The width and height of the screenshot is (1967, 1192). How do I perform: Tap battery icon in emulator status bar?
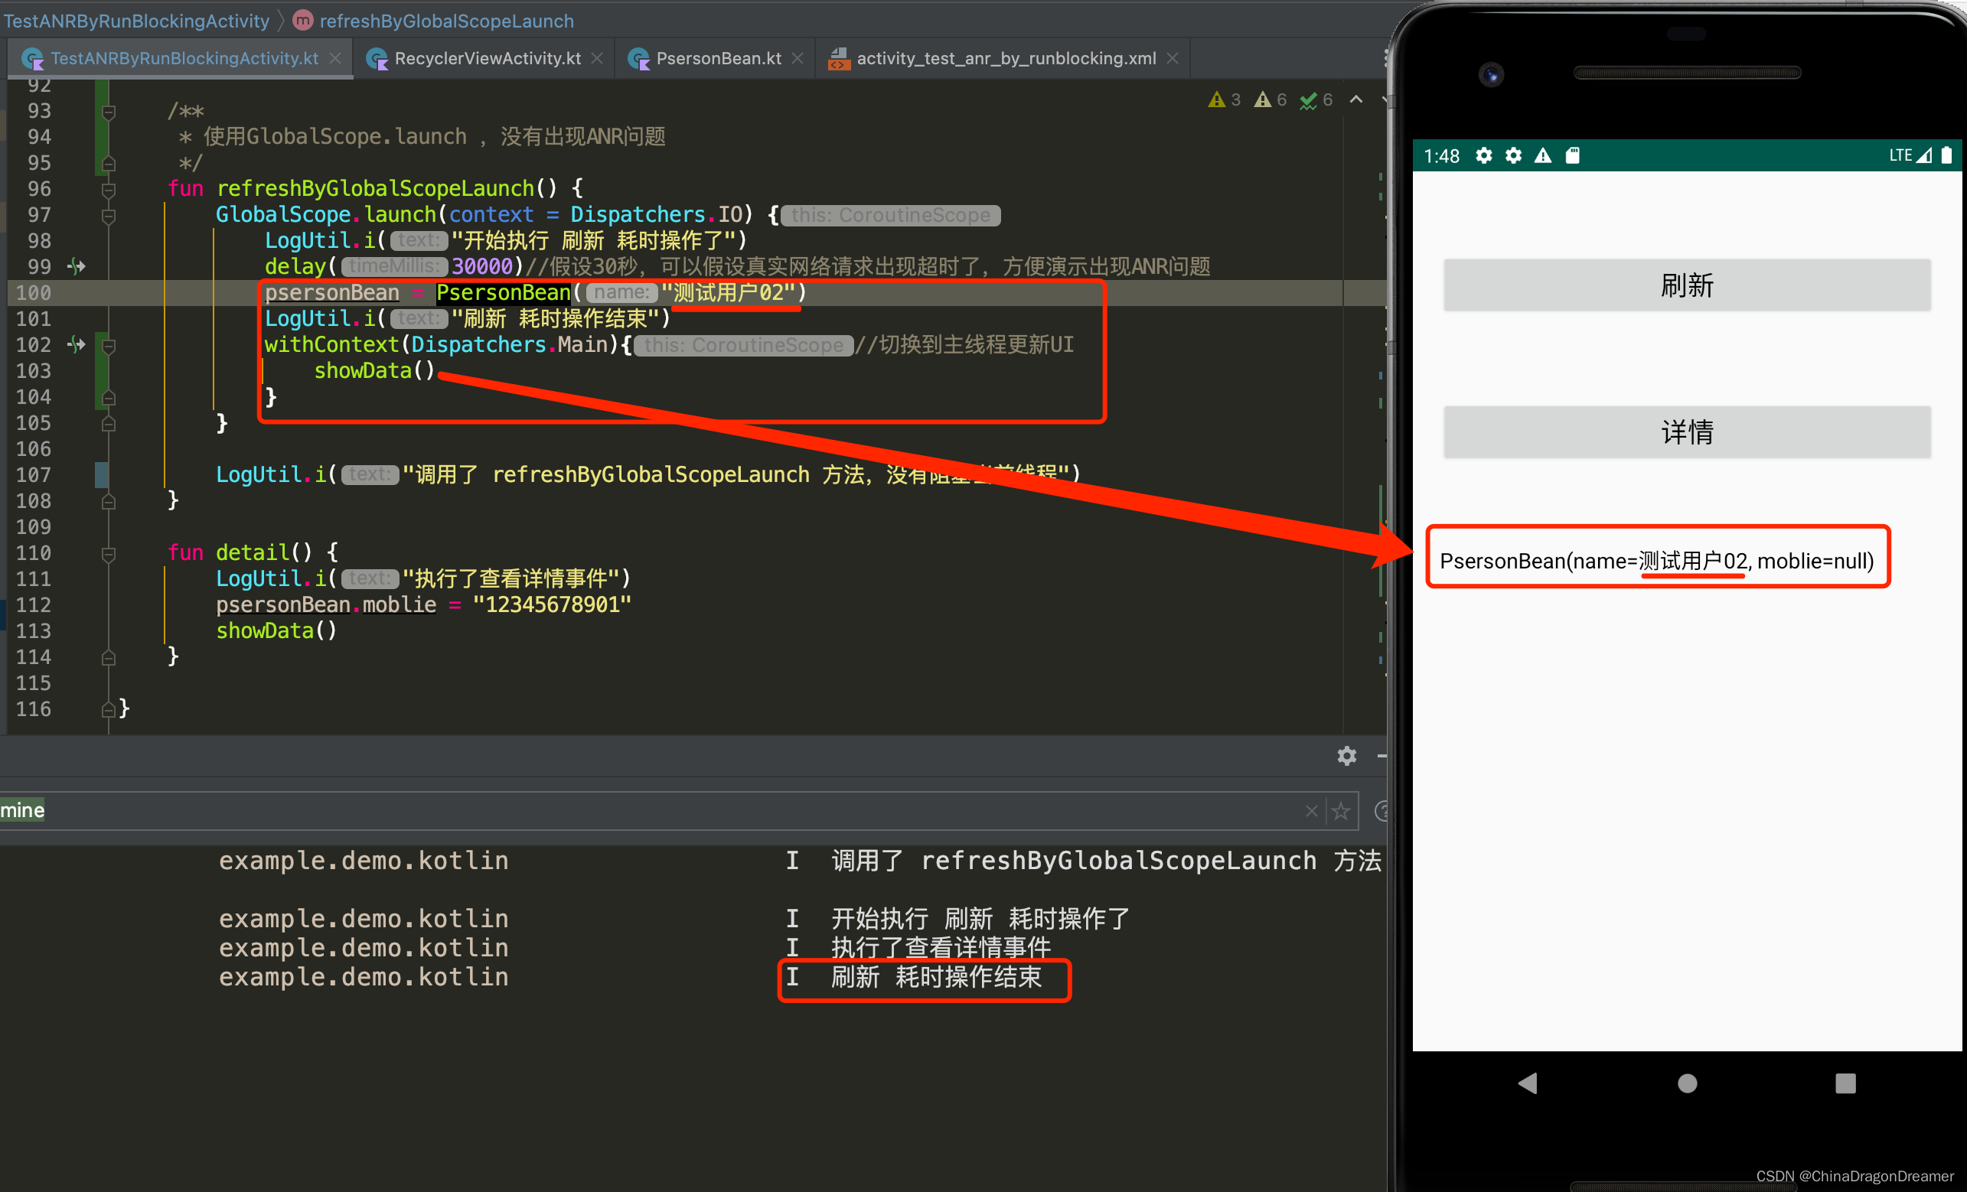(x=1946, y=155)
